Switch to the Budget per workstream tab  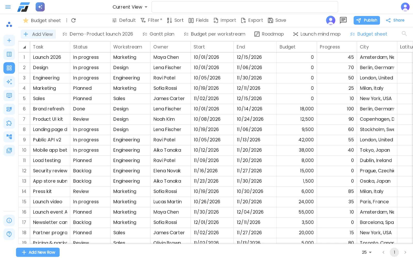(x=215, y=34)
